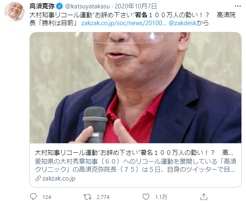Click the 124 reply count
246x204 pixels.
[47, 197]
